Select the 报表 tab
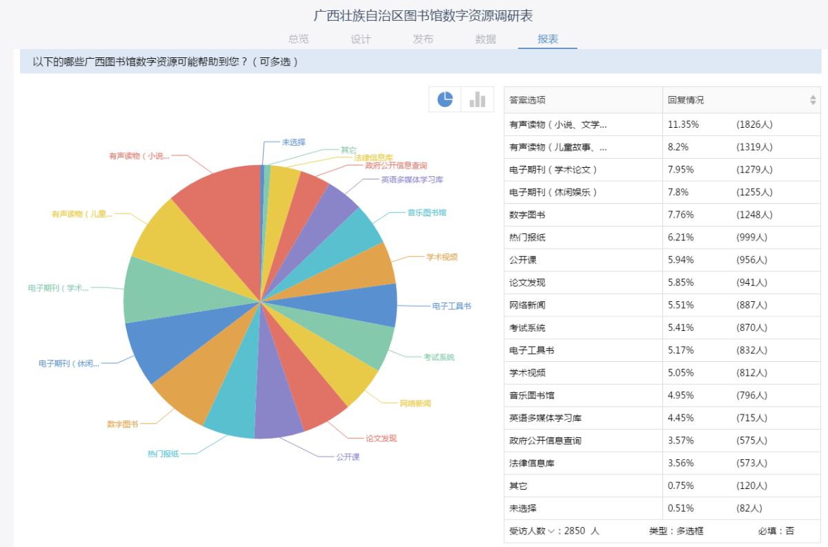Screen dimensions: 828x547 [548, 39]
